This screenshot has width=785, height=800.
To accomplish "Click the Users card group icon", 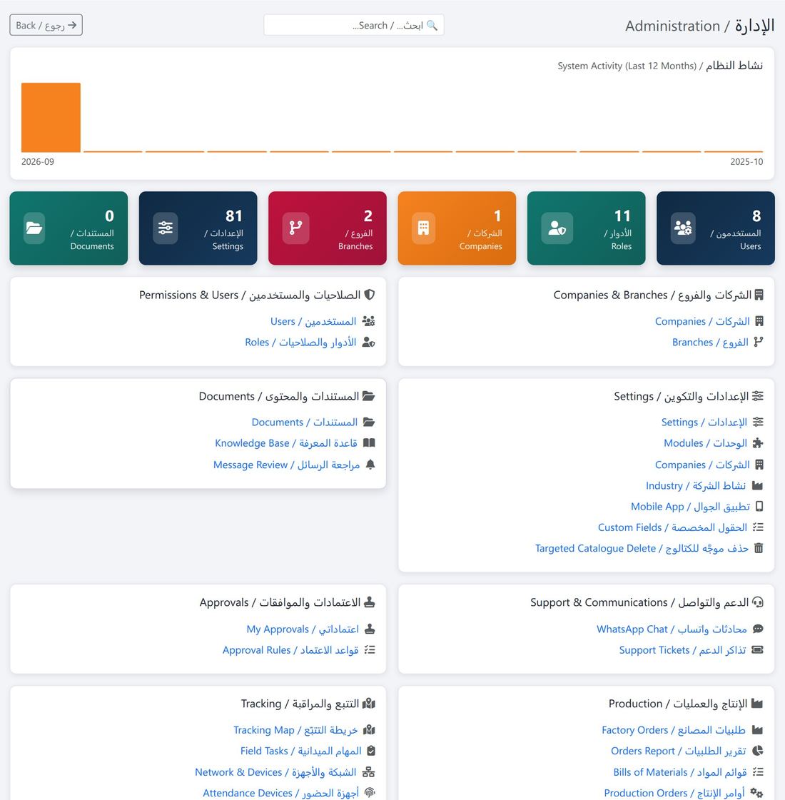I will [683, 228].
